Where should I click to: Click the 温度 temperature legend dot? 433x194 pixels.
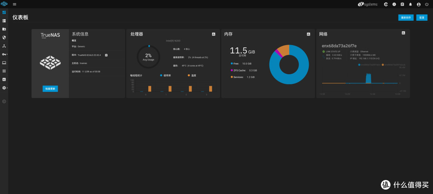pos(189,75)
